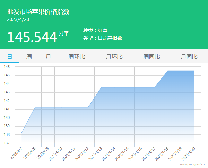Click the y-axis label 137

(7, 143)
